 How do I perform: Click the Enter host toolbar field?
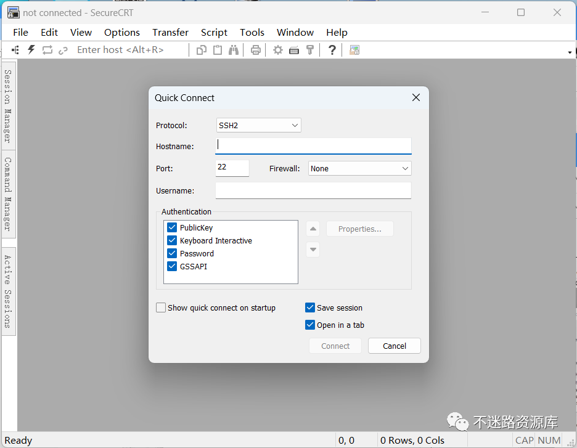click(129, 50)
